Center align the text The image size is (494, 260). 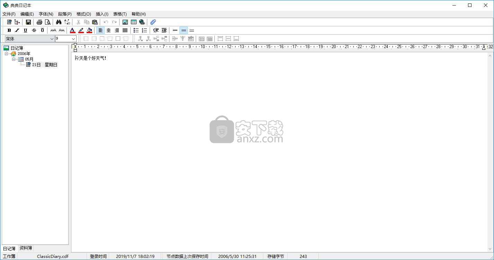pos(109,30)
